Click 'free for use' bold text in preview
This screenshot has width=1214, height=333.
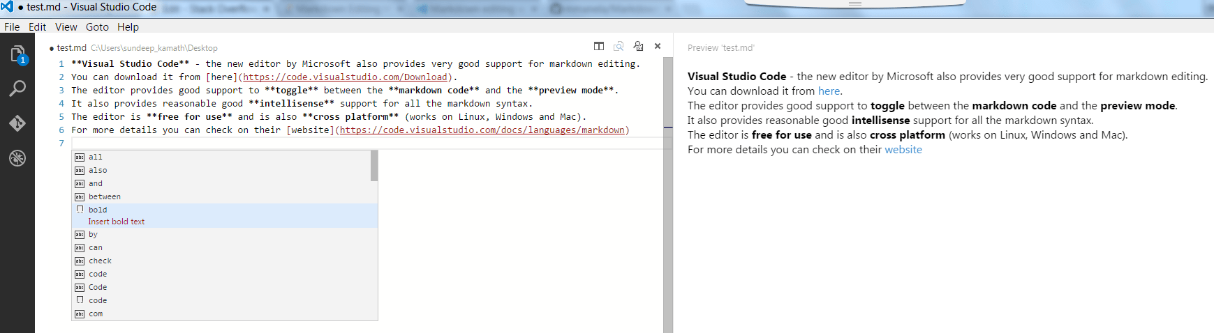coord(781,135)
